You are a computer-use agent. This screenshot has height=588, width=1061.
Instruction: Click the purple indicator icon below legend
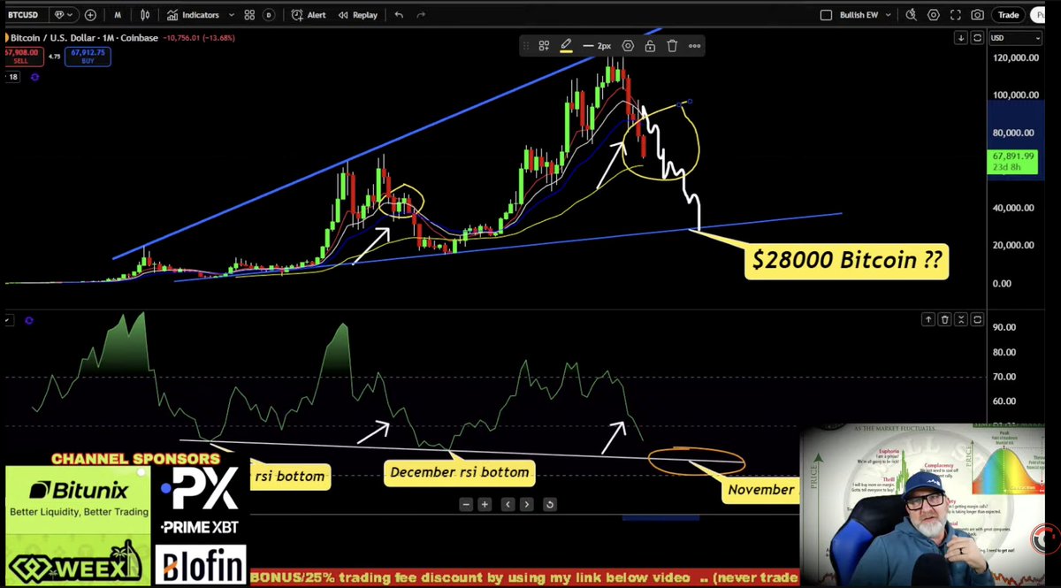click(34, 78)
